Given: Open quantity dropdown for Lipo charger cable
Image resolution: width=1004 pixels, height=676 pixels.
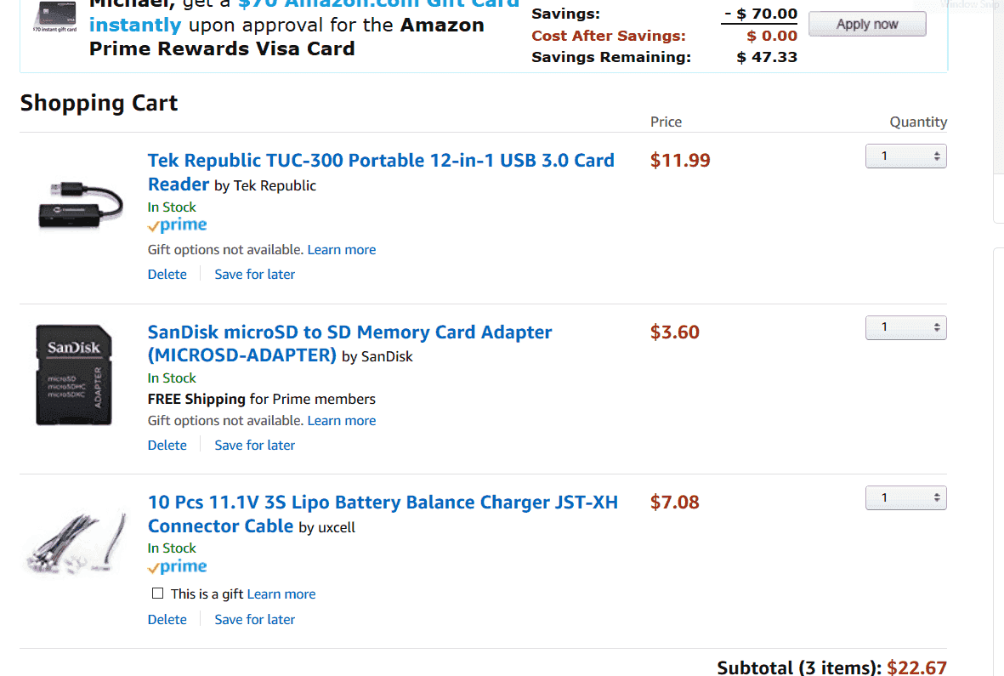Looking at the screenshot, I should click(905, 498).
